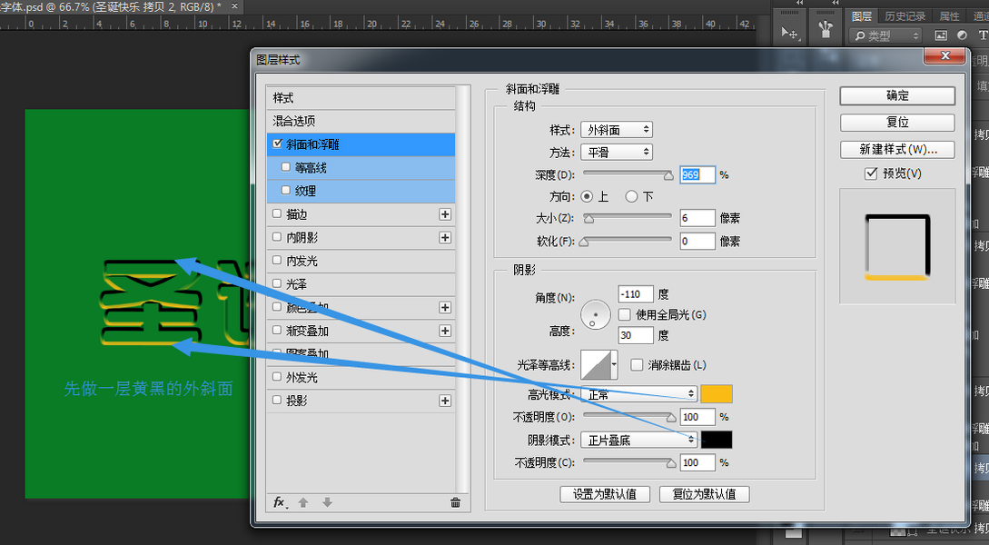The height and width of the screenshot is (545, 989).
Task: Enable the 纹理 checkbox
Action: click(286, 191)
